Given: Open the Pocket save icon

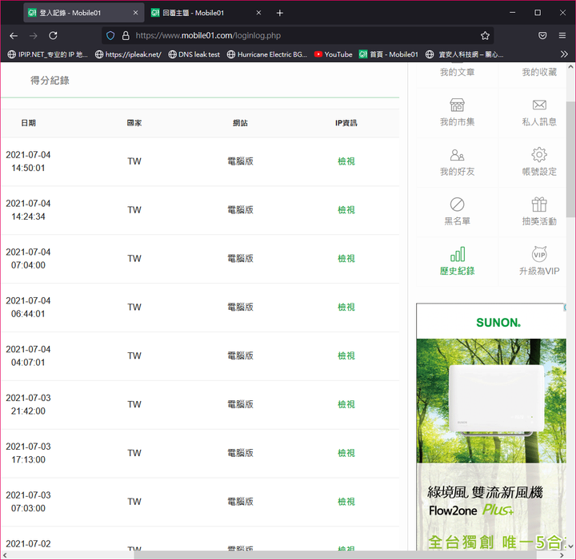Looking at the screenshot, I should tap(542, 36).
